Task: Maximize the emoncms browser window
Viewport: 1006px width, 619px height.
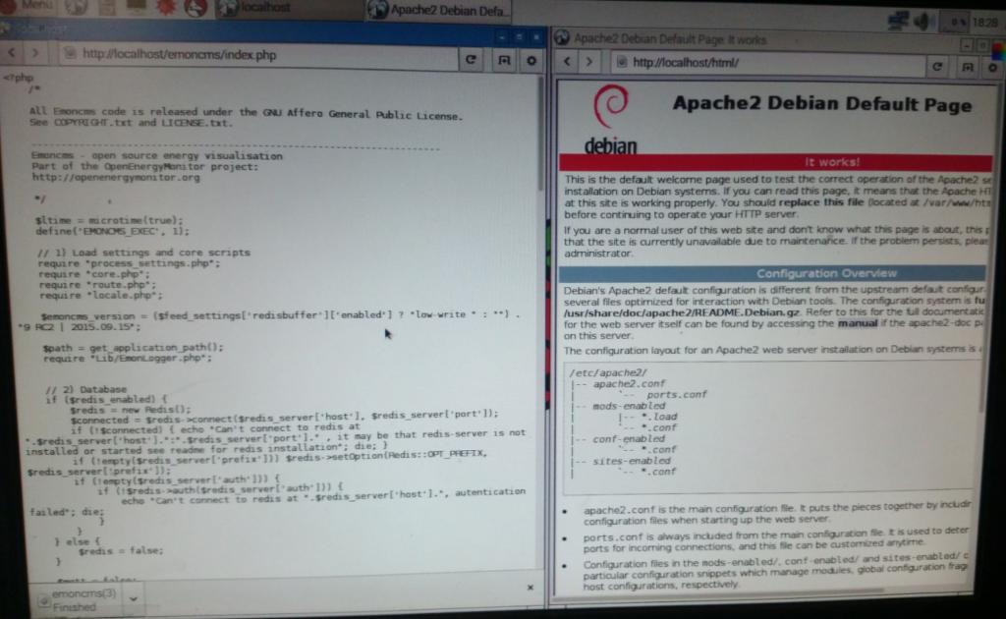Action: pos(519,37)
